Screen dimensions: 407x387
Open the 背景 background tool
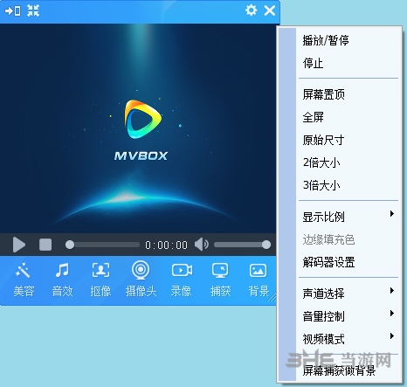259,280
